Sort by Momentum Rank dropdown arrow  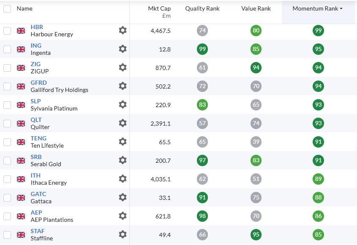[341, 9]
